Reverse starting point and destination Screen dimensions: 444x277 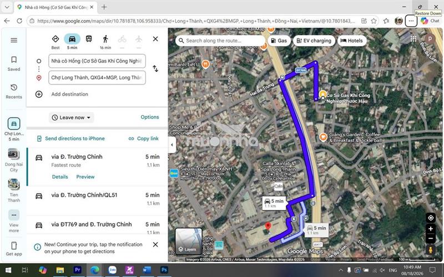click(155, 68)
